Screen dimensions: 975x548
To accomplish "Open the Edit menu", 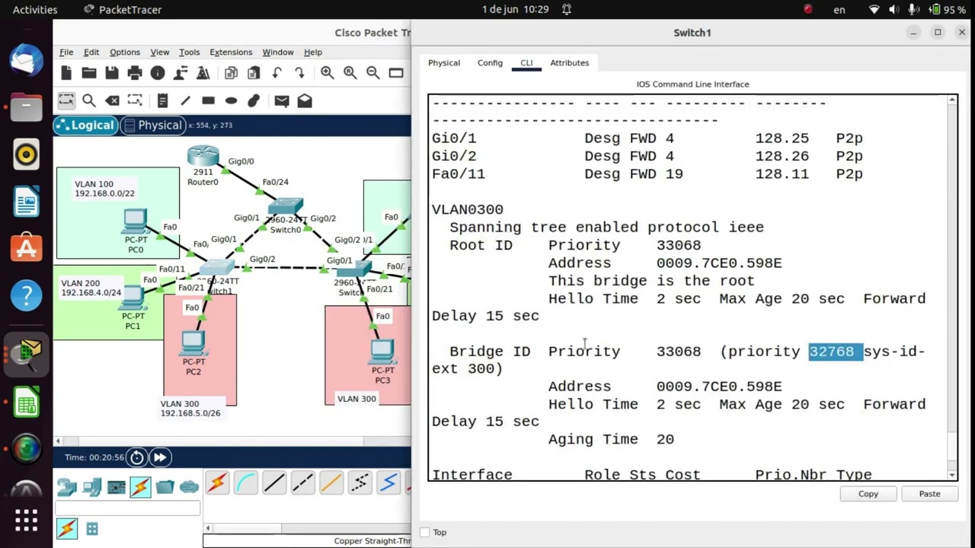I will (91, 53).
